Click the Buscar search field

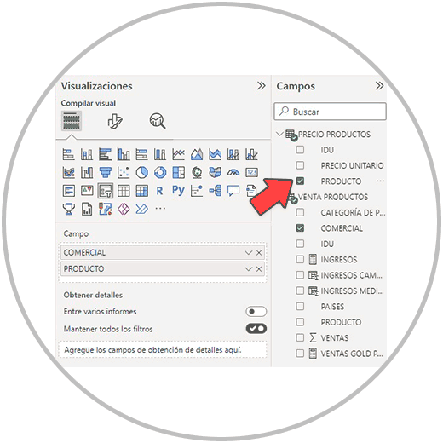pos(330,112)
